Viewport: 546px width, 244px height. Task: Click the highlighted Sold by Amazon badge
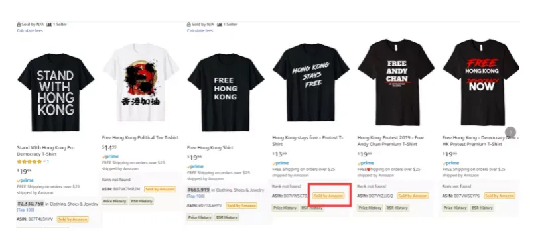[328, 196]
